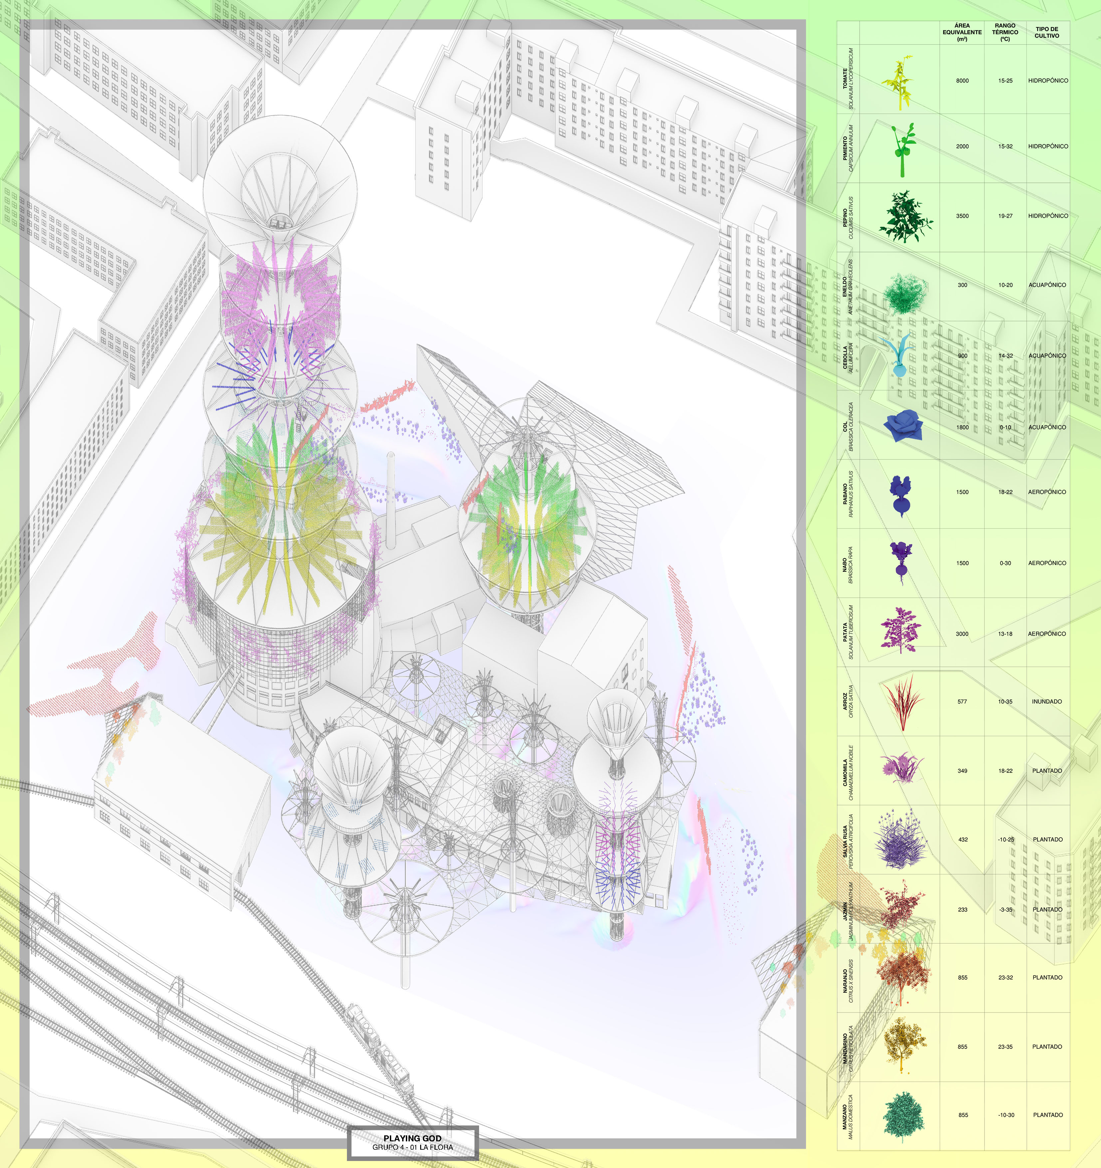Click the TOMATE row label
This screenshot has height=1168, width=1101.
845,79
